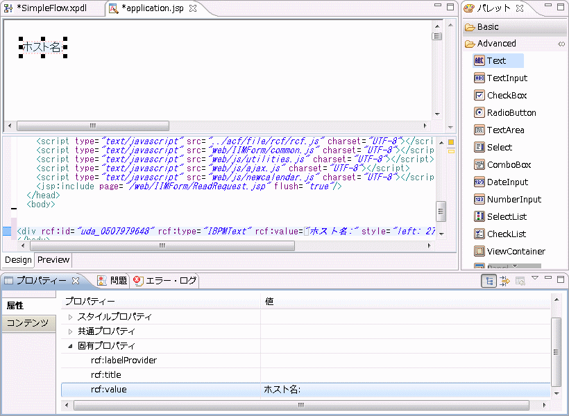This screenshot has height=416, width=569.
Task: Select the rcf:labelProvider property row
Action: [x=305, y=361]
